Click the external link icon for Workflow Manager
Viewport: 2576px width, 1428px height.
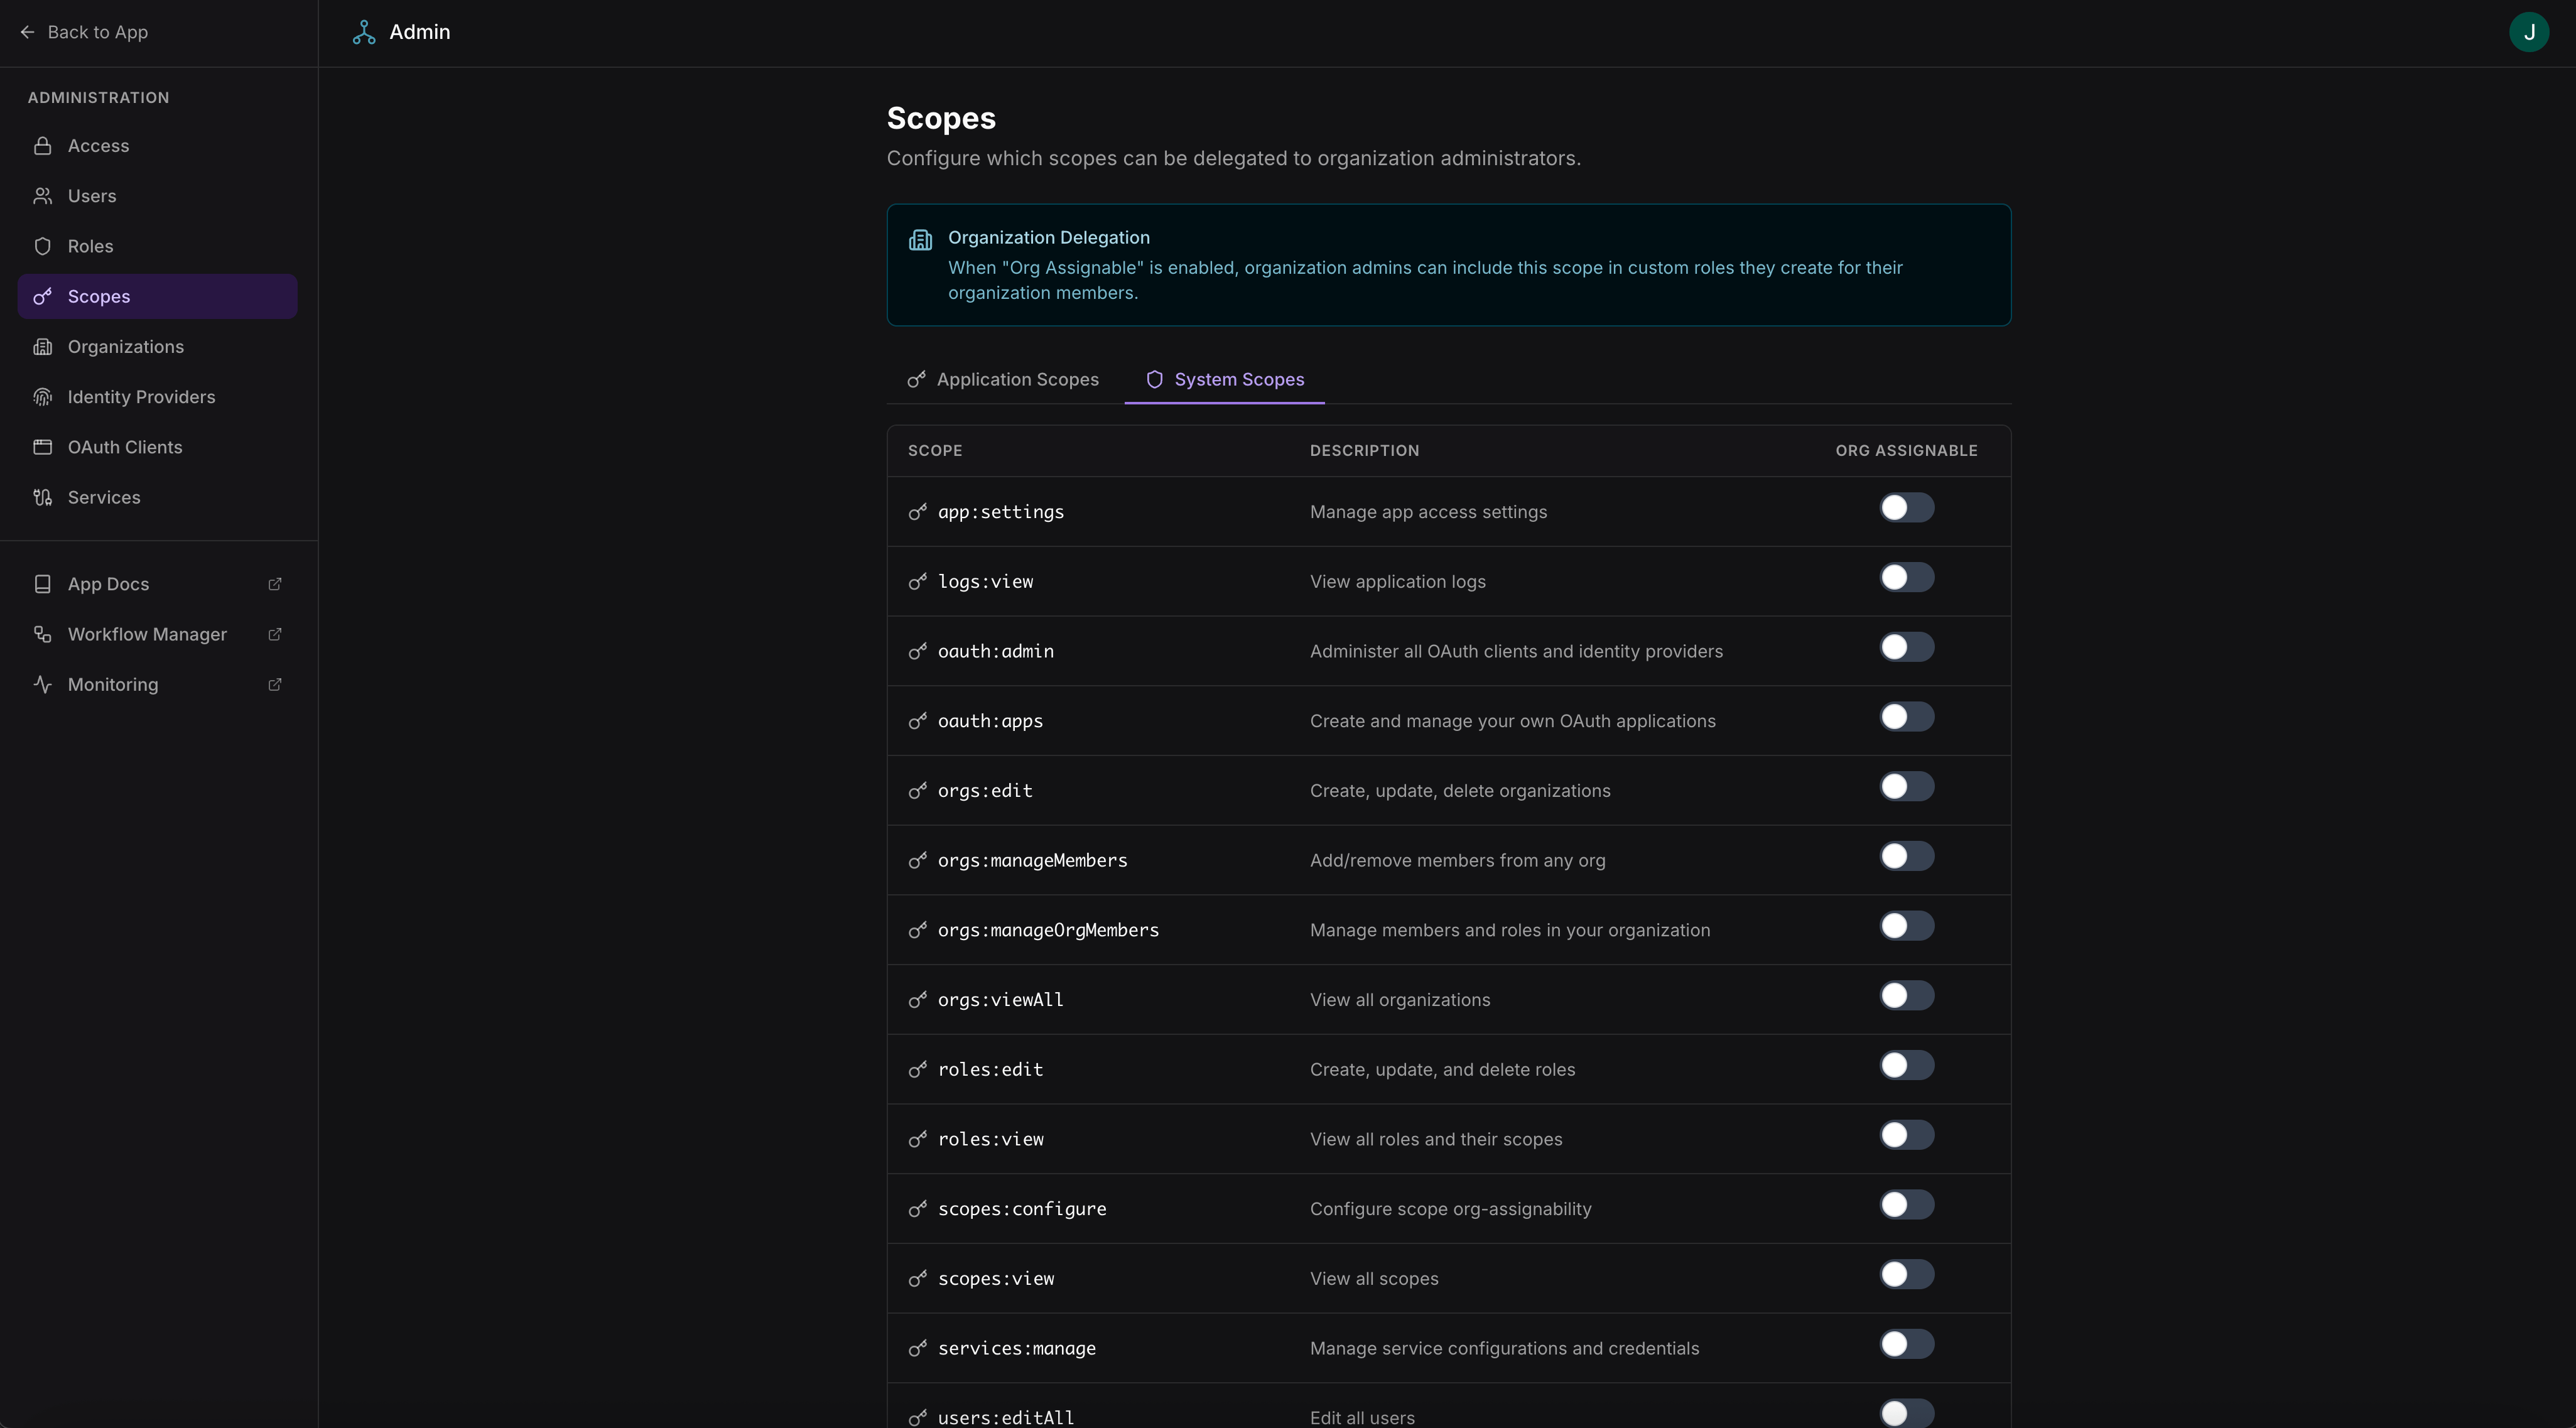coord(275,634)
